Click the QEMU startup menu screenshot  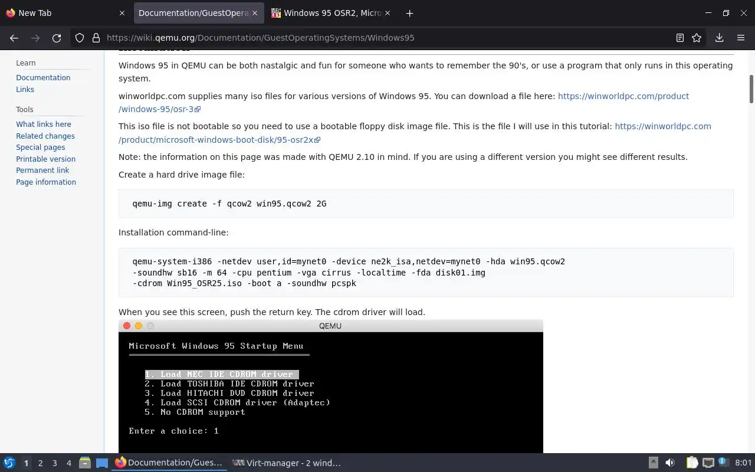pyautogui.click(x=330, y=386)
